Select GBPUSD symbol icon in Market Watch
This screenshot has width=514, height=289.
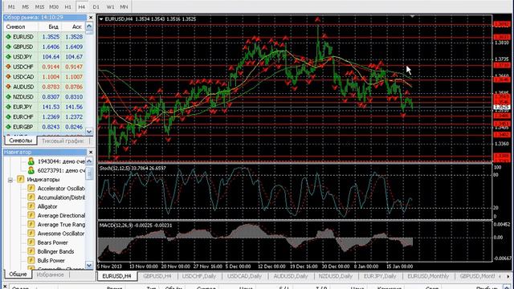[x=9, y=47]
